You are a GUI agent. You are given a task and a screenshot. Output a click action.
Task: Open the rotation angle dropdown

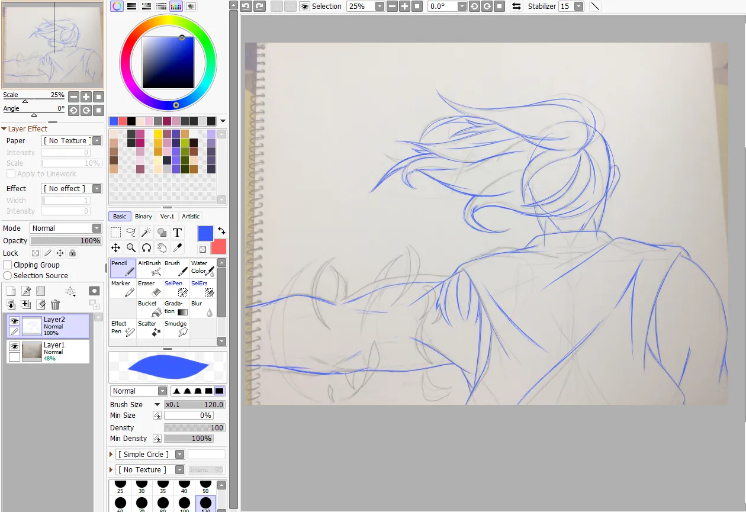[x=461, y=6]
